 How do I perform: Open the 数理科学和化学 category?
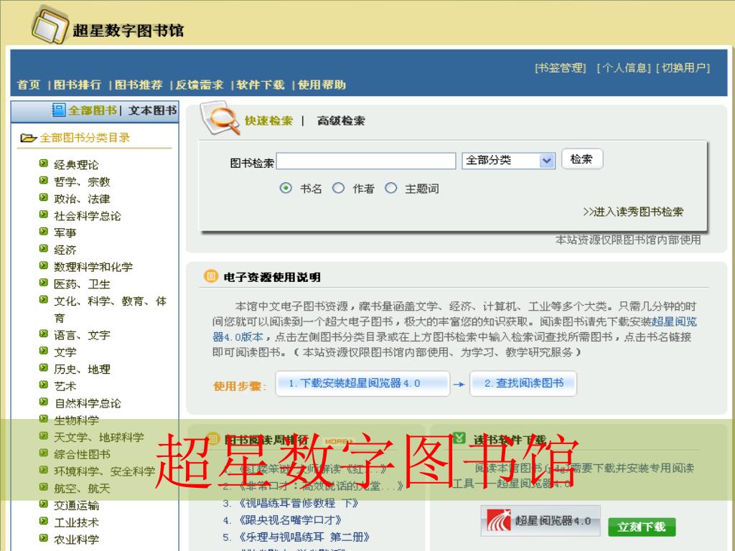point(93,267)
